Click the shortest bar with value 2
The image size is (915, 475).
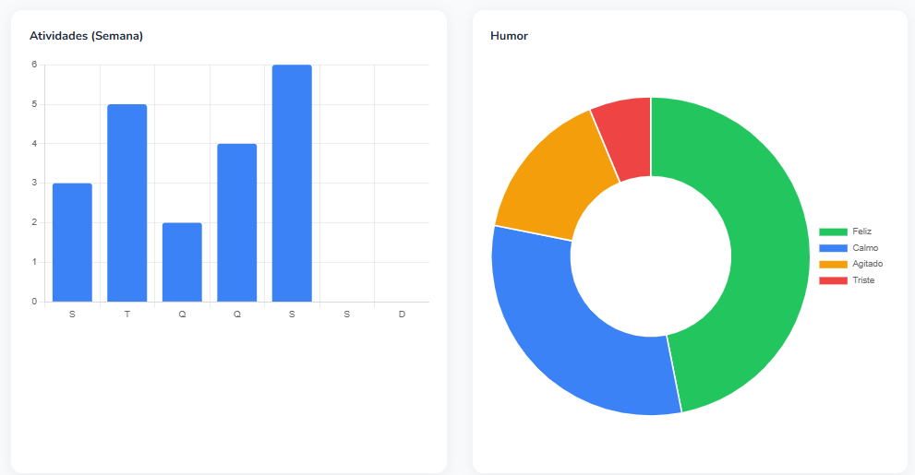[182, 262]
